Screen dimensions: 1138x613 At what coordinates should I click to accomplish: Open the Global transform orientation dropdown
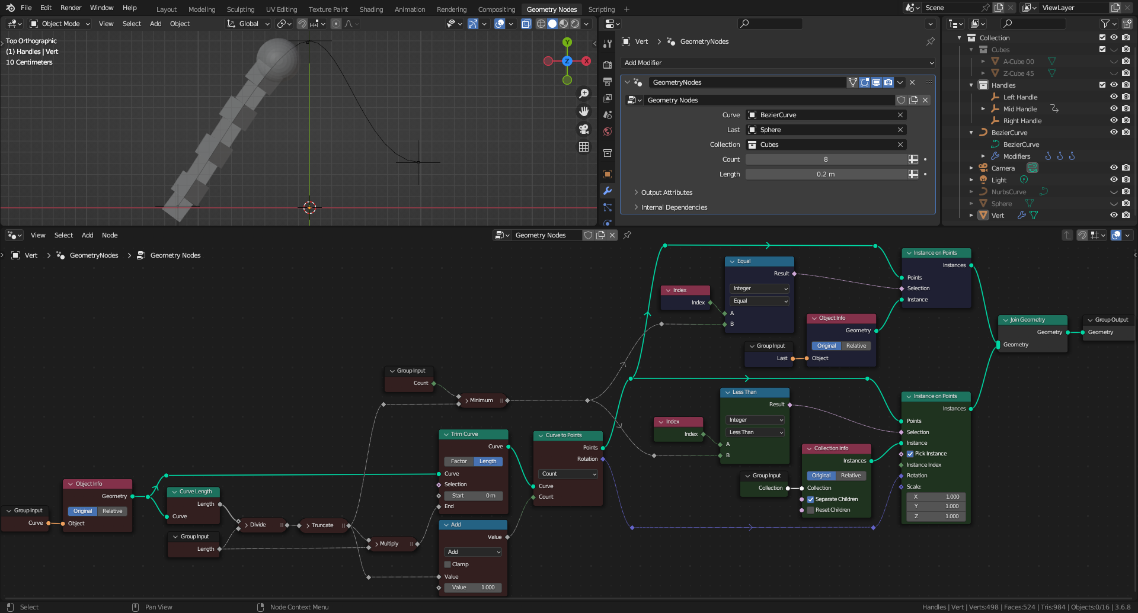[x=248, y=24]
